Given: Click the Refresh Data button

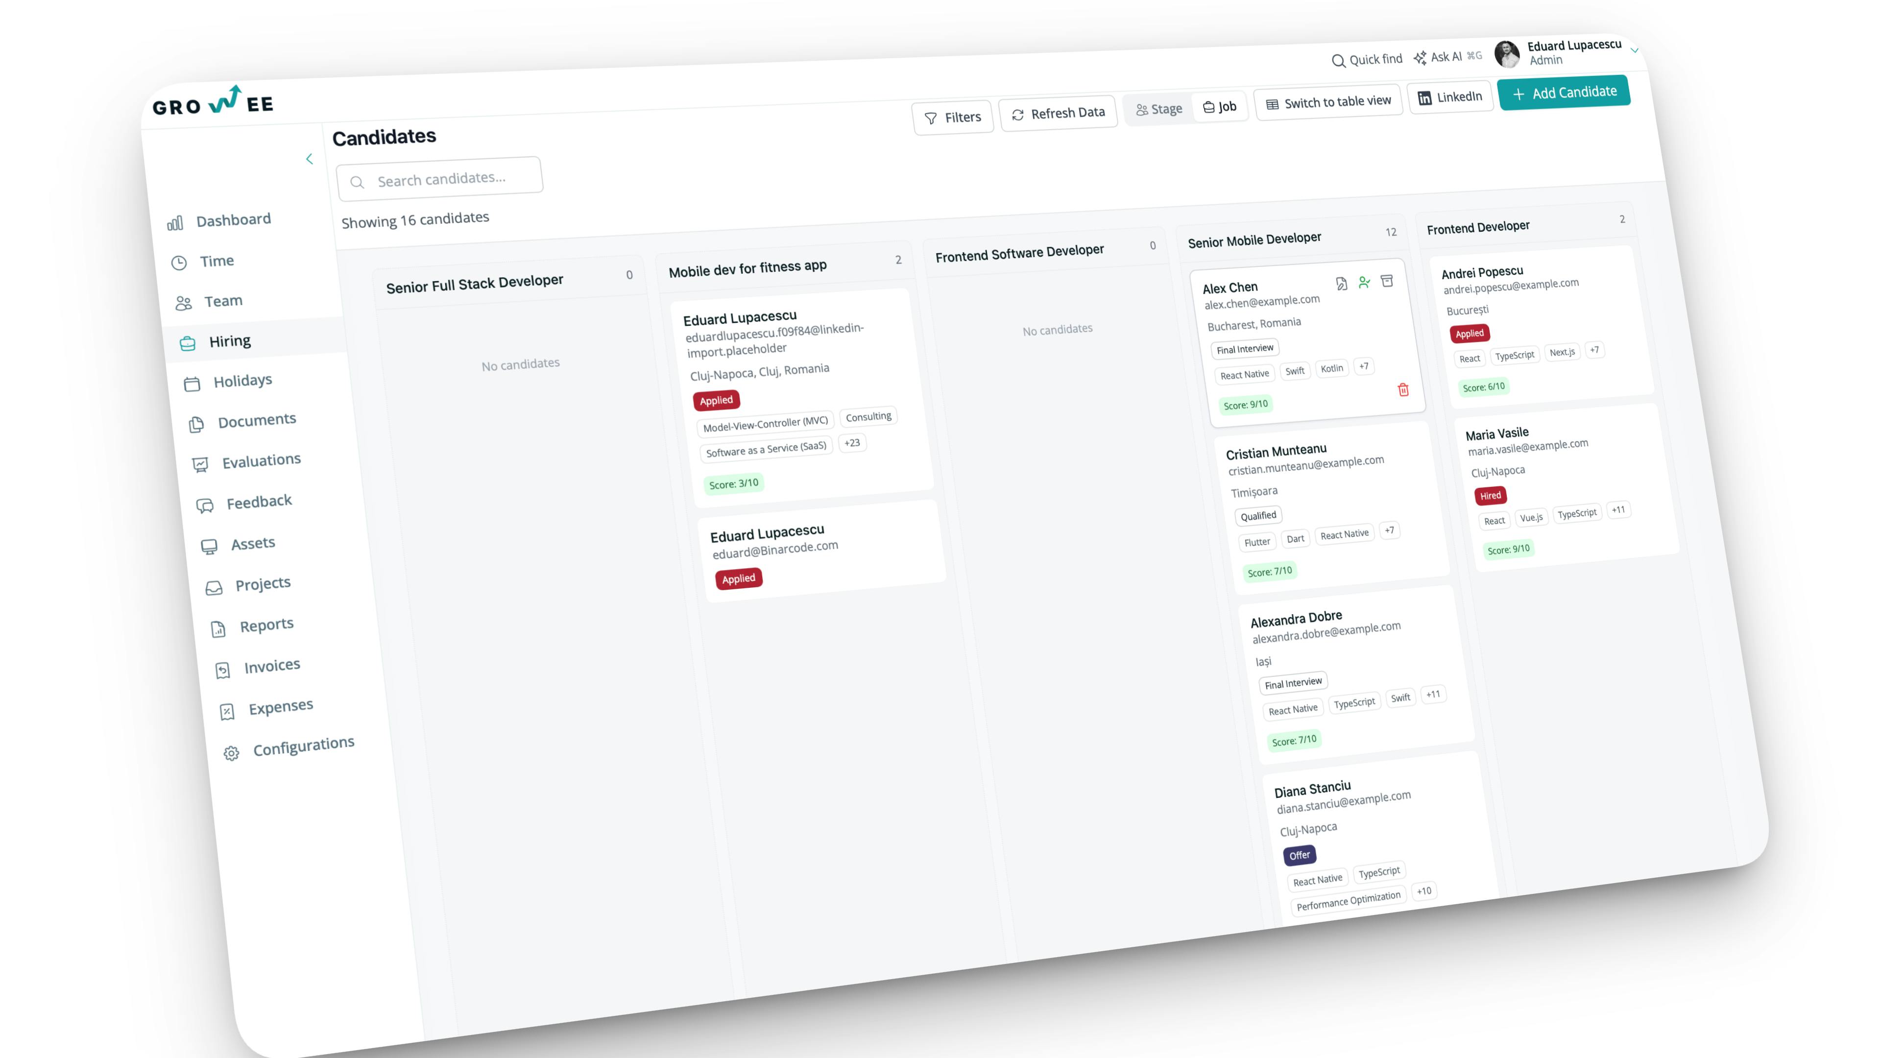Looking at the screenshot, I should click(x=1058, y=113).
